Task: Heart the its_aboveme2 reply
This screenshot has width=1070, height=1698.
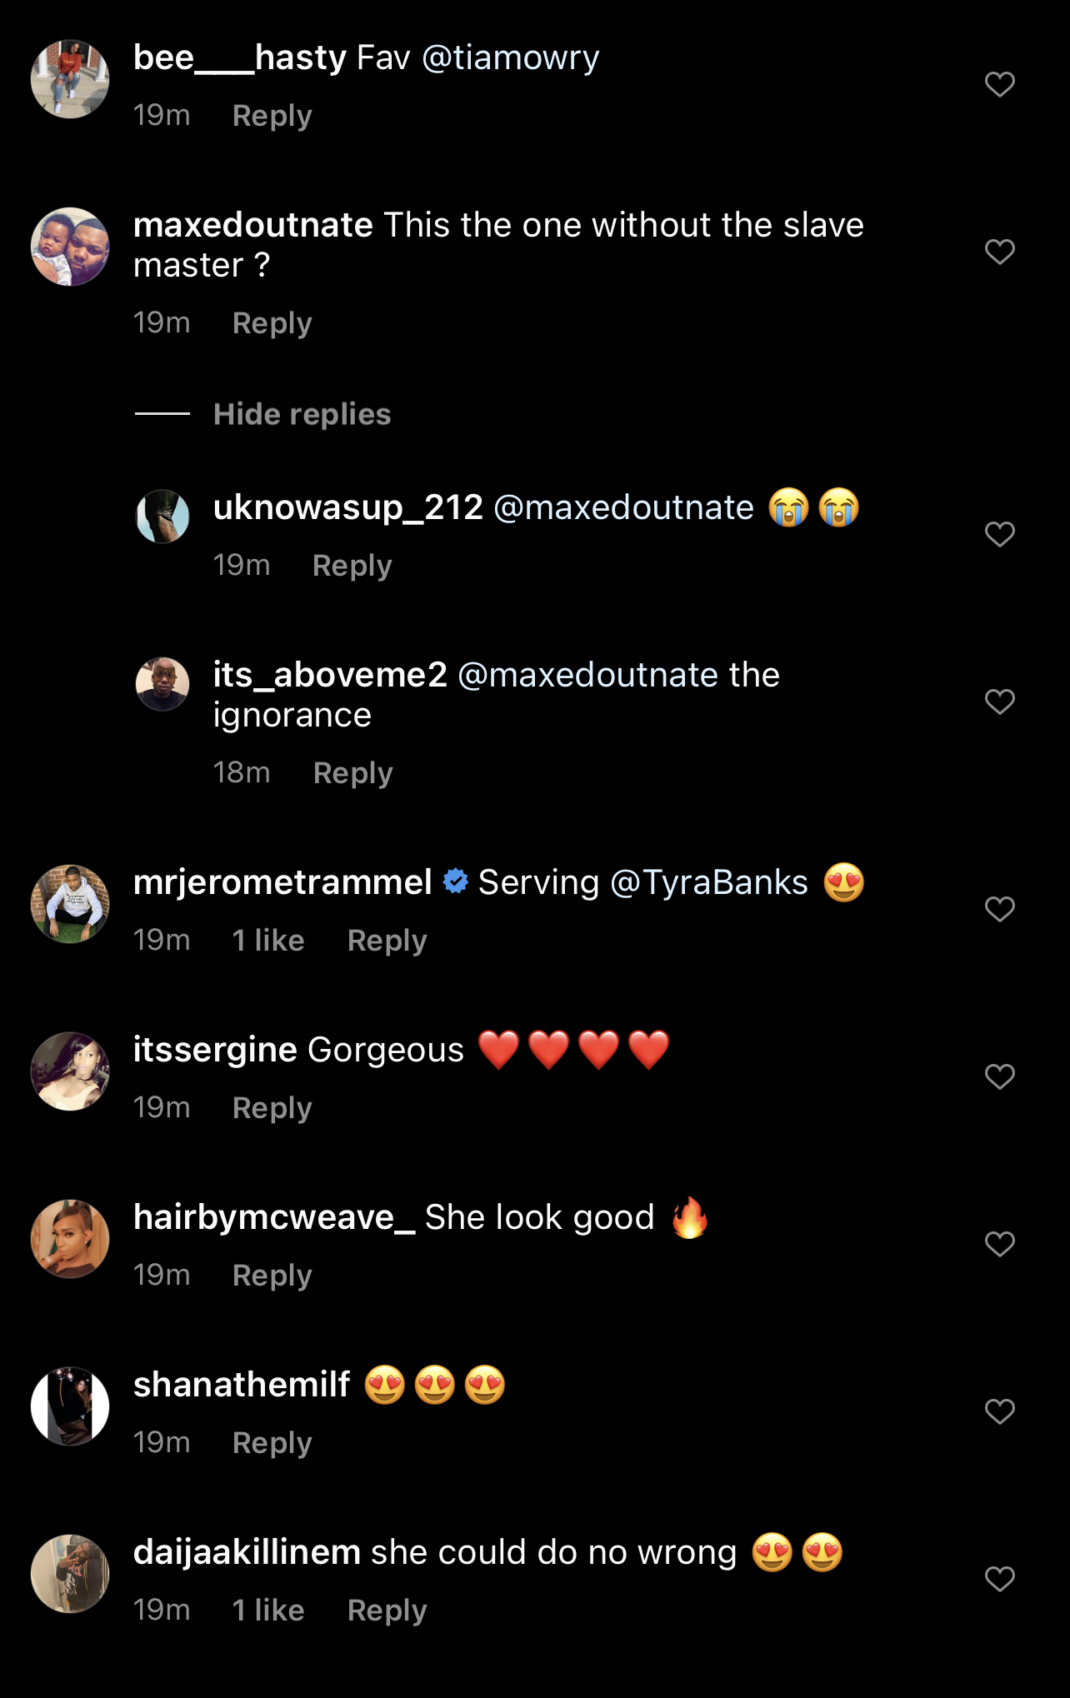Action: 999,702
